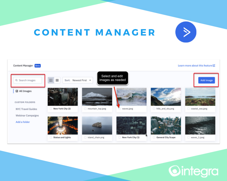Click the All Images folder icon
The image size is (227, 181).
(17, 91)
